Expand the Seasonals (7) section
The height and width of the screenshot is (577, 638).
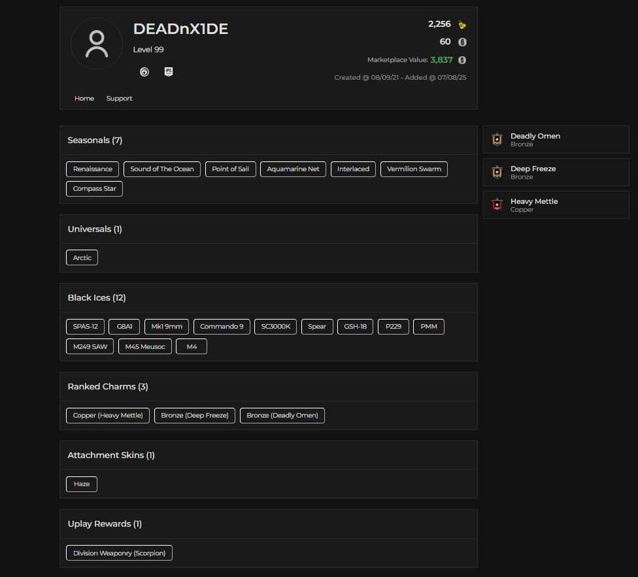click(95, 140)
